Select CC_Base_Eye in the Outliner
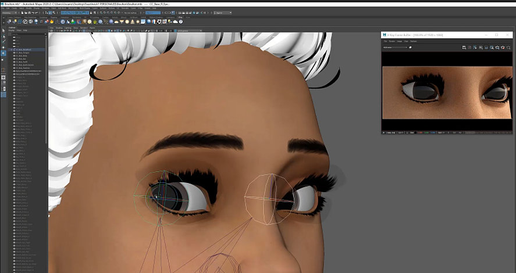Image resolution: width=516 pixels, height=273 pixels. pyautogui.click(x=22, y=59)
